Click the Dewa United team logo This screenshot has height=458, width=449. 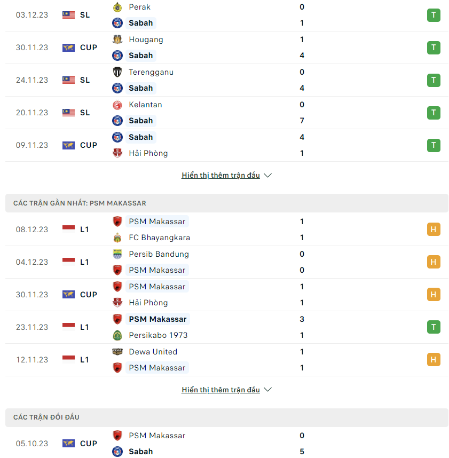coord(117,352)
